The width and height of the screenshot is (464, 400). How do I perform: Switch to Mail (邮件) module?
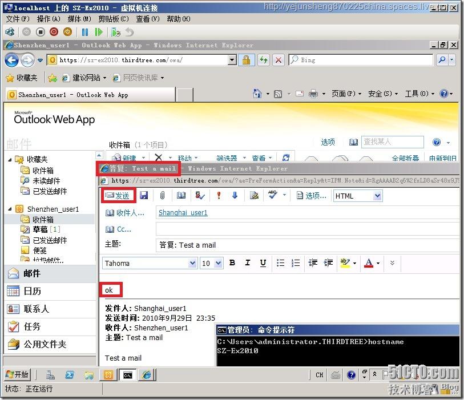tap(50, 273)
